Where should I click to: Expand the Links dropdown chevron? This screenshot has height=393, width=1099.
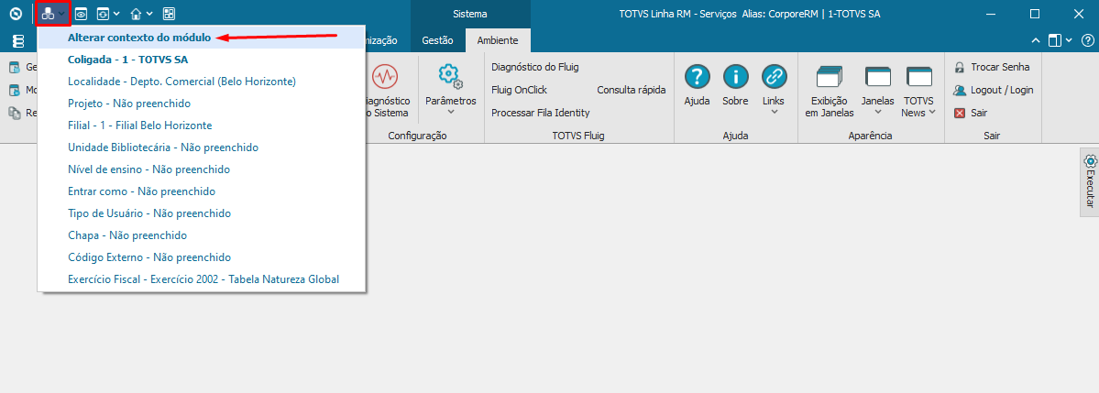[774, 112]
